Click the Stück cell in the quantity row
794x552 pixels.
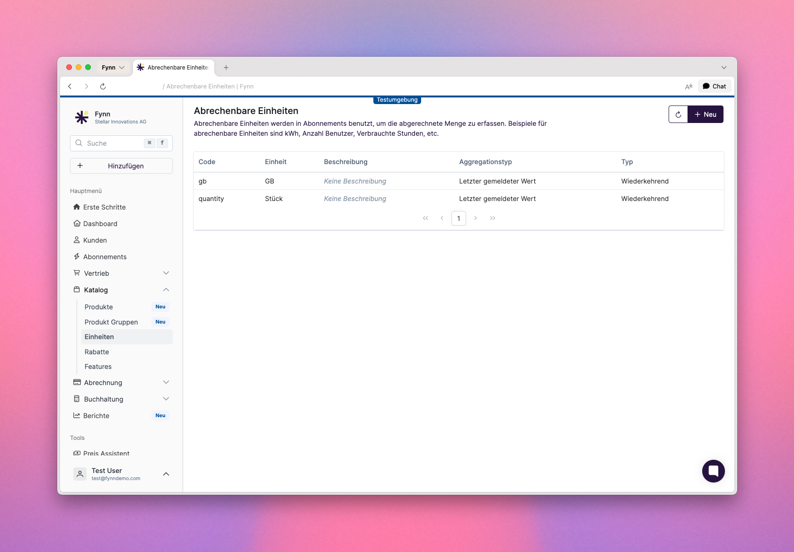click(x=273, y=199)
